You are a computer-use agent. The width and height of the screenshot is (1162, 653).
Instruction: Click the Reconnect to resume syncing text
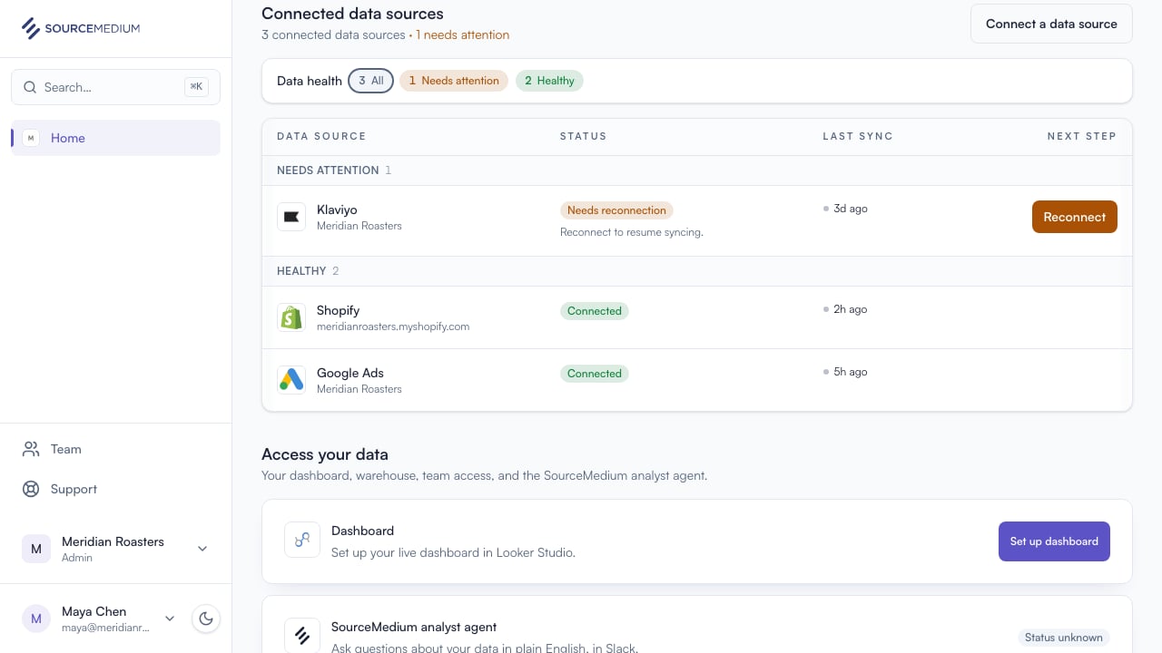(x=632, y=232)
